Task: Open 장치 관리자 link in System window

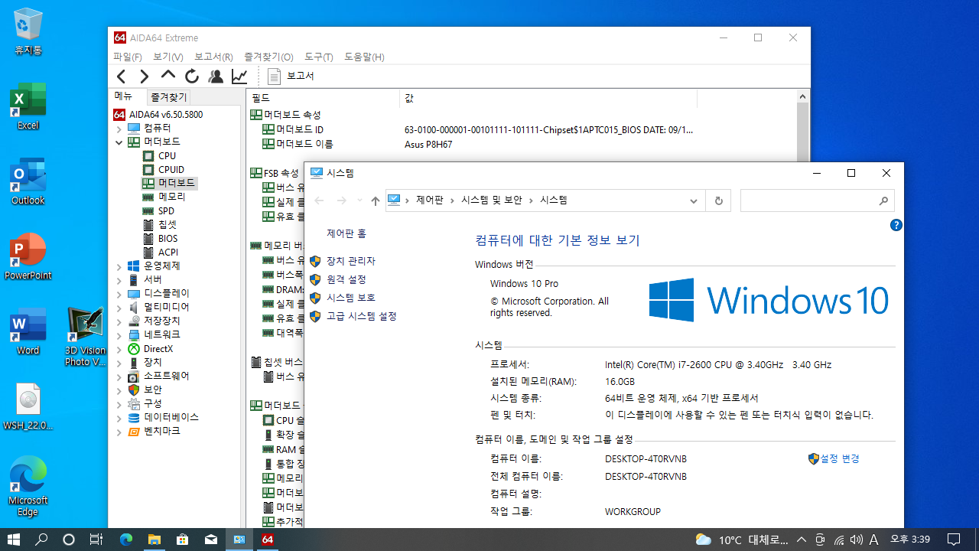Action: click(350, 261)
